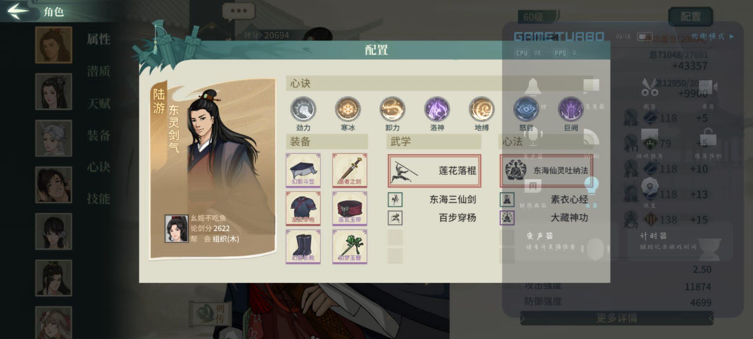Image resolution: width=753 pixels, height=339 pixels.
Task: Select the 寒冰 heart-art icon
Action: pyautogui.click(x=348, y=109)
